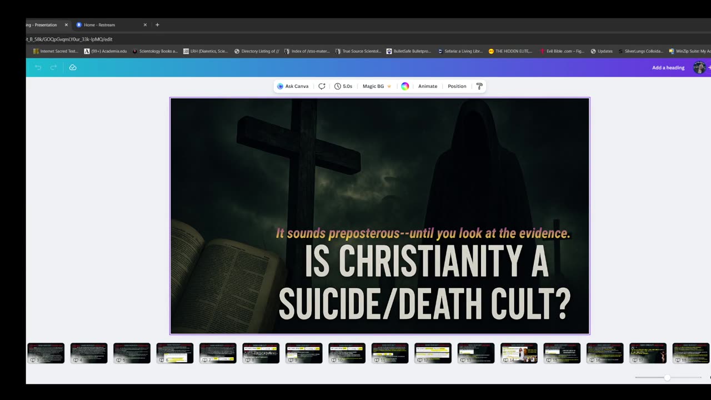Open the Evil Bible .com bookmark
The image size is (711, 400).
[562, 51]
